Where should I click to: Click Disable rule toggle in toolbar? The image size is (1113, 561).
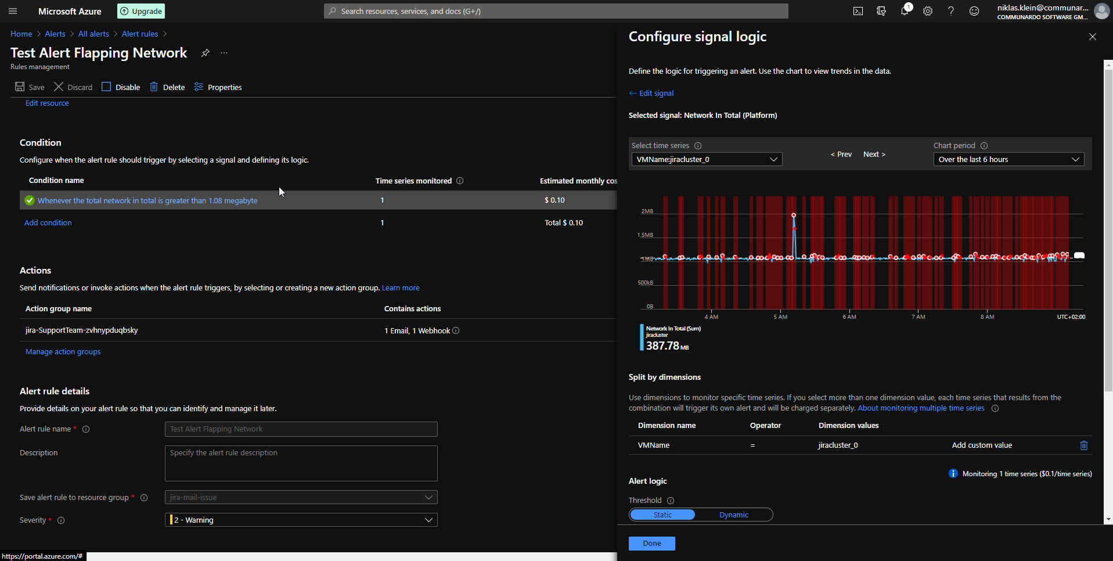(121, 87)
